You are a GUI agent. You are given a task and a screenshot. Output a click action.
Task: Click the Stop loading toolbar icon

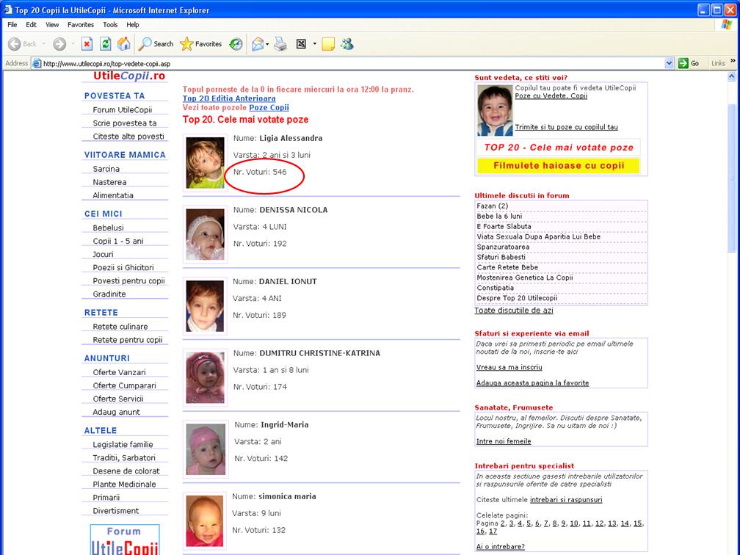click(87, 44)
